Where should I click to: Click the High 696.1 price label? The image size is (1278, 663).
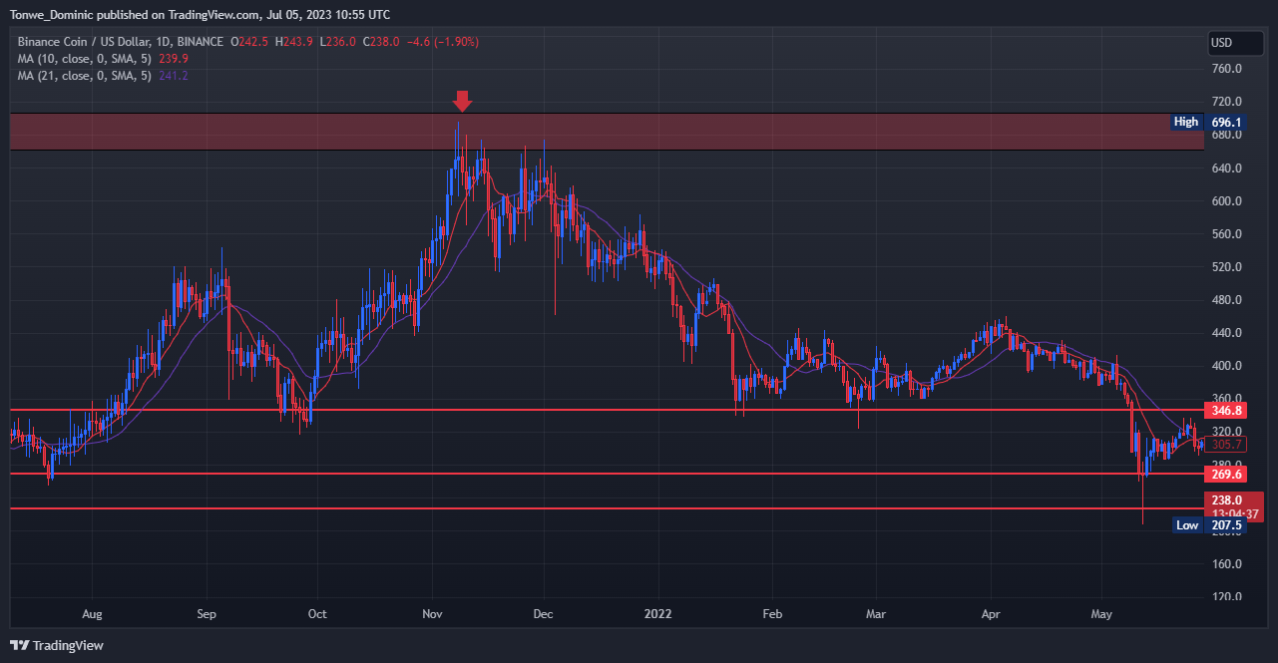tap(1208, 122)
